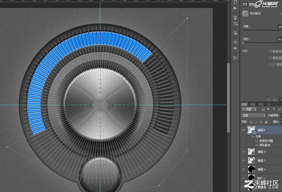Select the vector mask thumbnail beside 形状路径
The image size is (282, 192).
[245, 14]
